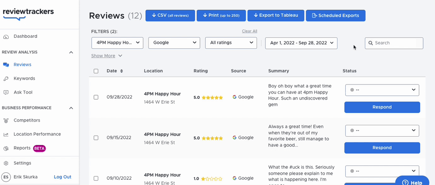Expand Show More filters
Screen dimensions: 435x185
(107, 56)
